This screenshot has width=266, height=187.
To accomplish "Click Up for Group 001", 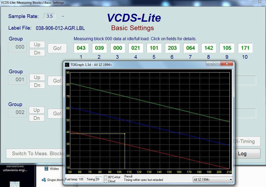I will pos(37,77).
